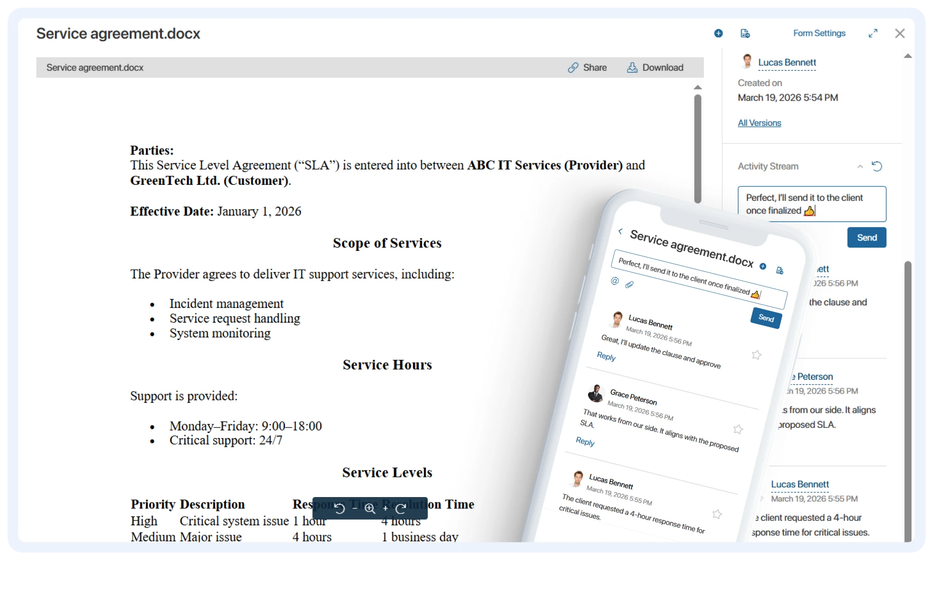
Task: Click the magnifier zoom reset icon
Action: (x=370, y=508)
